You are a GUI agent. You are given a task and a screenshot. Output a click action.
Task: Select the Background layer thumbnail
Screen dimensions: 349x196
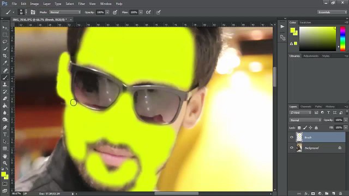[x=299, y=148]
